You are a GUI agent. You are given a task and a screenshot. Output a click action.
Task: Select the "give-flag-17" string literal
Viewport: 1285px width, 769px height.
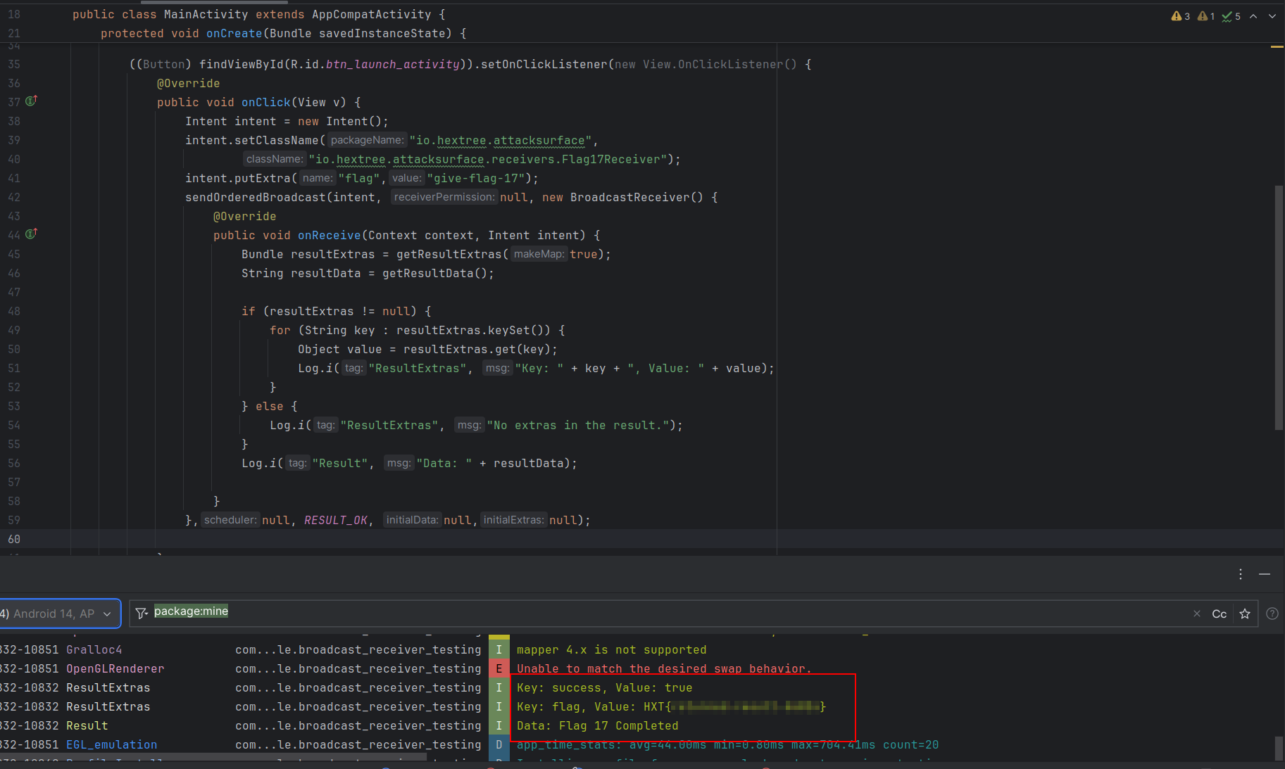(475, 178)
